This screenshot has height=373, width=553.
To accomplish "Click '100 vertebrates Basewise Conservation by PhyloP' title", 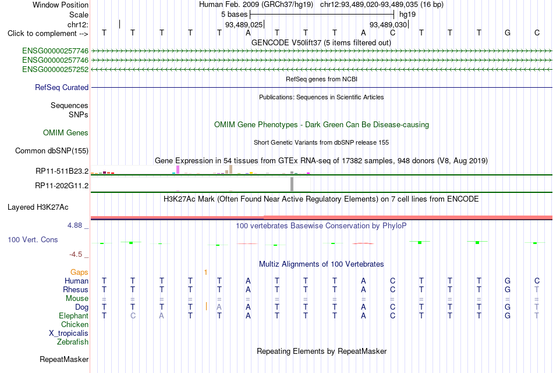I will 321,225.
